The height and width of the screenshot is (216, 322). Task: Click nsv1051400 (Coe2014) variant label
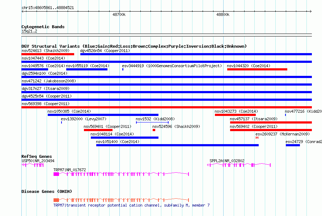pos(118,142)
